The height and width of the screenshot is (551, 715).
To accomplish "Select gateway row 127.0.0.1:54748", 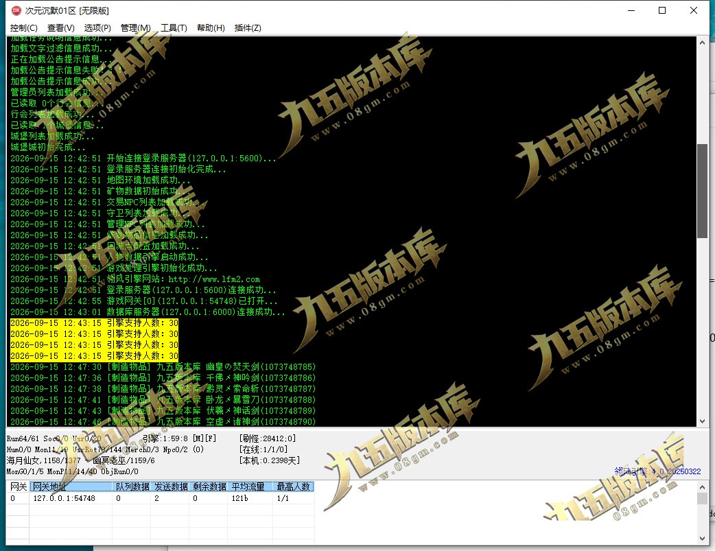I will pyautogui.click(x=160, y=498).
